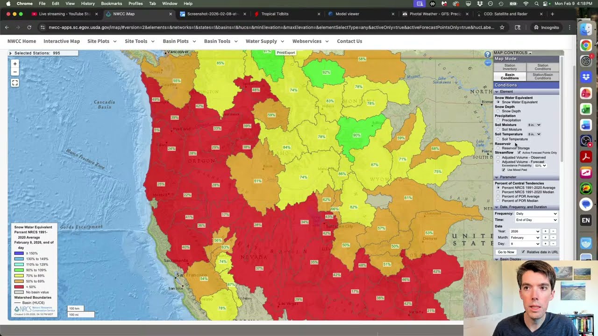Open Soil Moisture depth dropdown

click(534, 125)
